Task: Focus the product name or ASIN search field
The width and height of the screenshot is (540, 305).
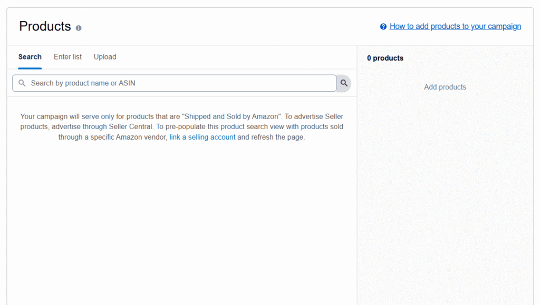Action: 174,83
